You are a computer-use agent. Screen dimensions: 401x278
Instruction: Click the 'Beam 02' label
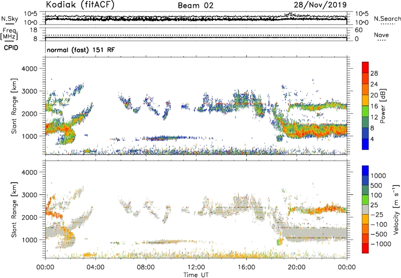[x=195, y=6]
